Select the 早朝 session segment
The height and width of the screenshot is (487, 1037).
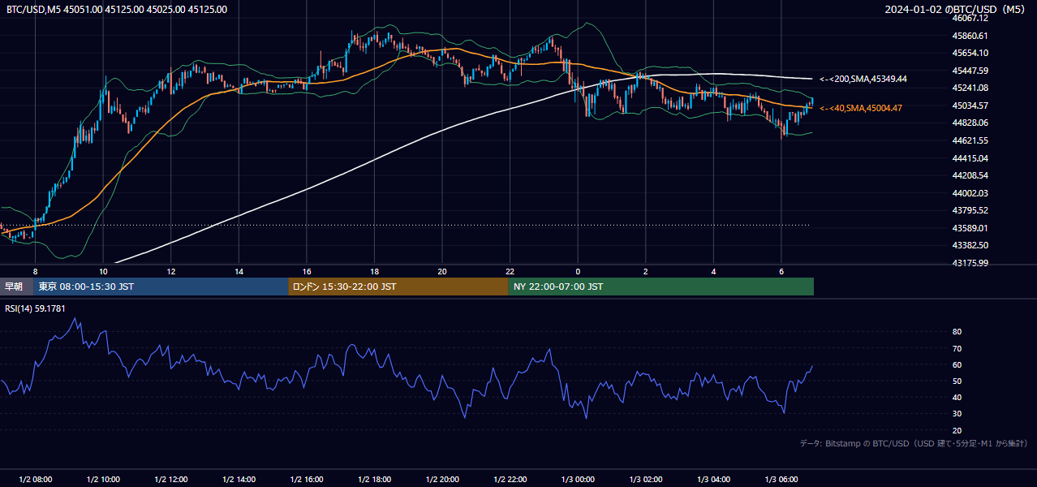click(16, 287)
